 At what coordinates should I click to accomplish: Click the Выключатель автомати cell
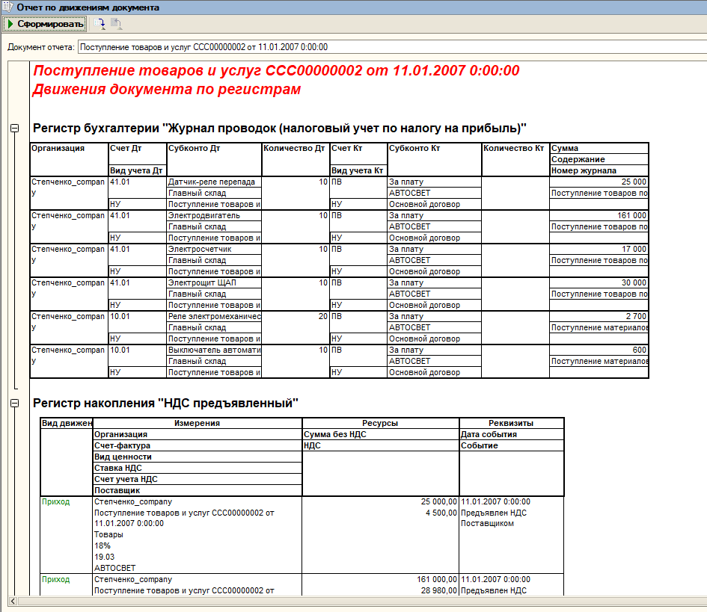click(214, 350)
